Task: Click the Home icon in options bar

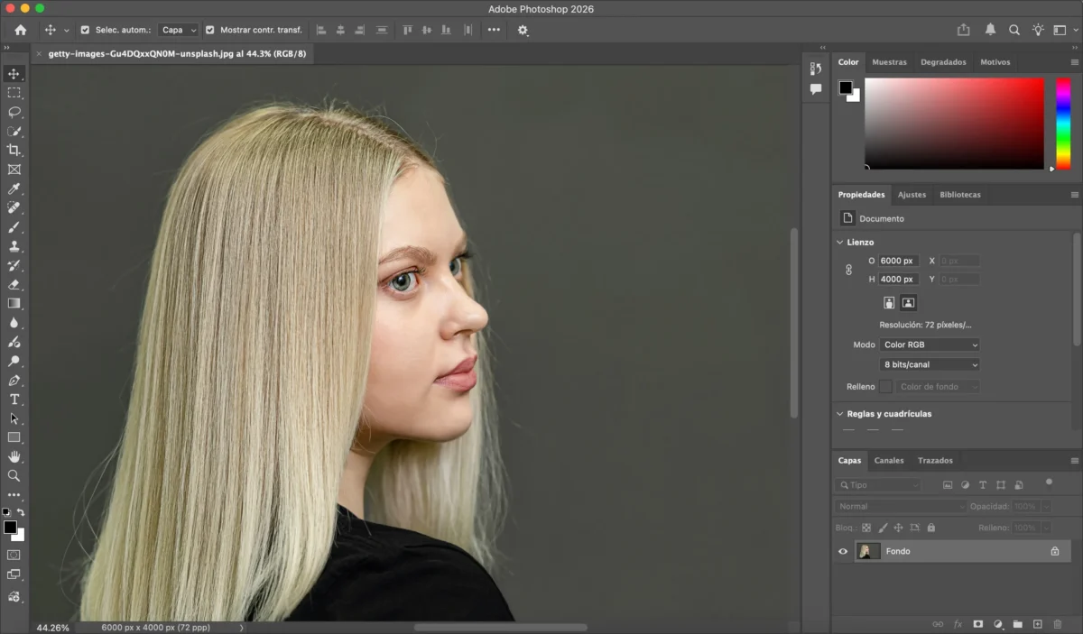Action: pyautogui.click(x=20, y=30)
